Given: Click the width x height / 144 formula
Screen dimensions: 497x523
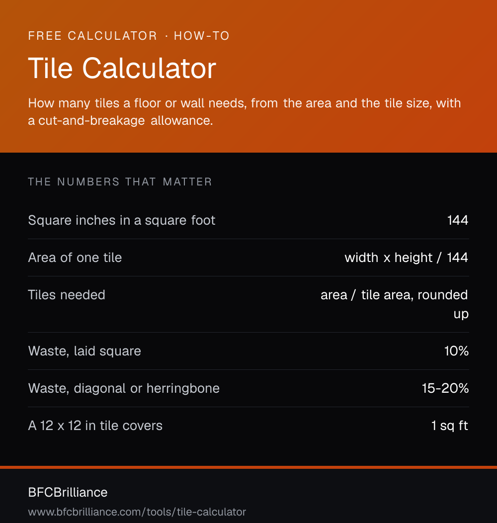Looking at the screenshot, I should (x=406, y=258).
